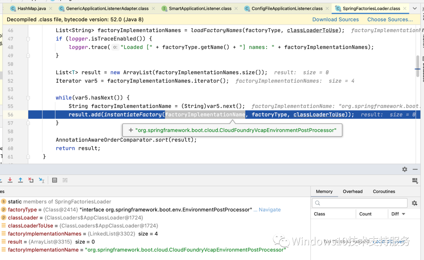424x260 pixels.
Task: Click the variable icon beside factoryImplementationName
Action: pos(4,250)
